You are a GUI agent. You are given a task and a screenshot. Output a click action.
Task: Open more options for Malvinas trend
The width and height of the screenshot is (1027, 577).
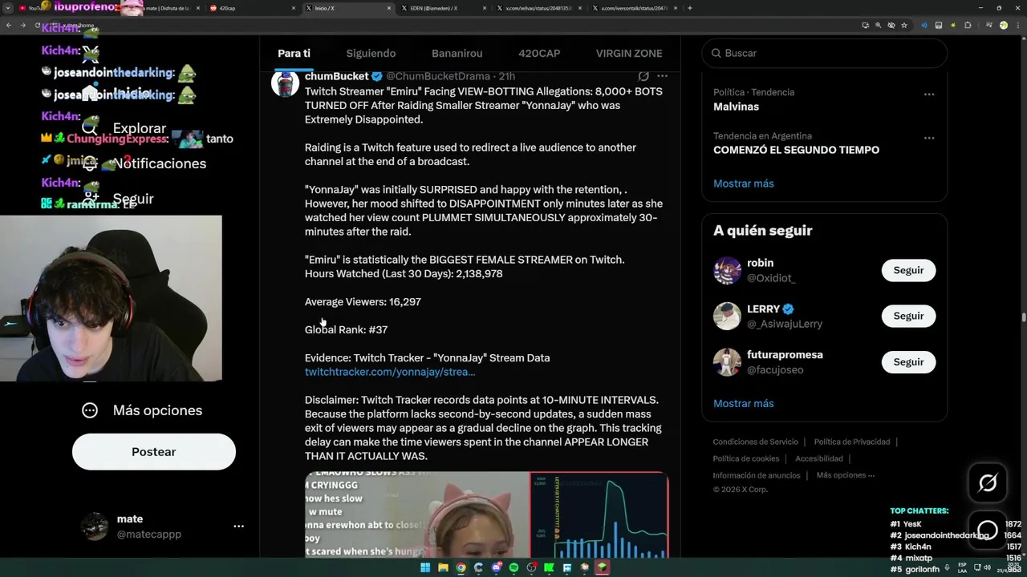(x=929, y=94)
